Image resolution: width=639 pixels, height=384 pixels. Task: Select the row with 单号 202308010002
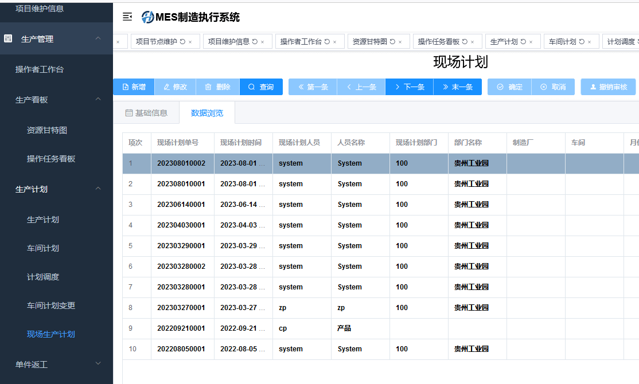pos(381,163)
